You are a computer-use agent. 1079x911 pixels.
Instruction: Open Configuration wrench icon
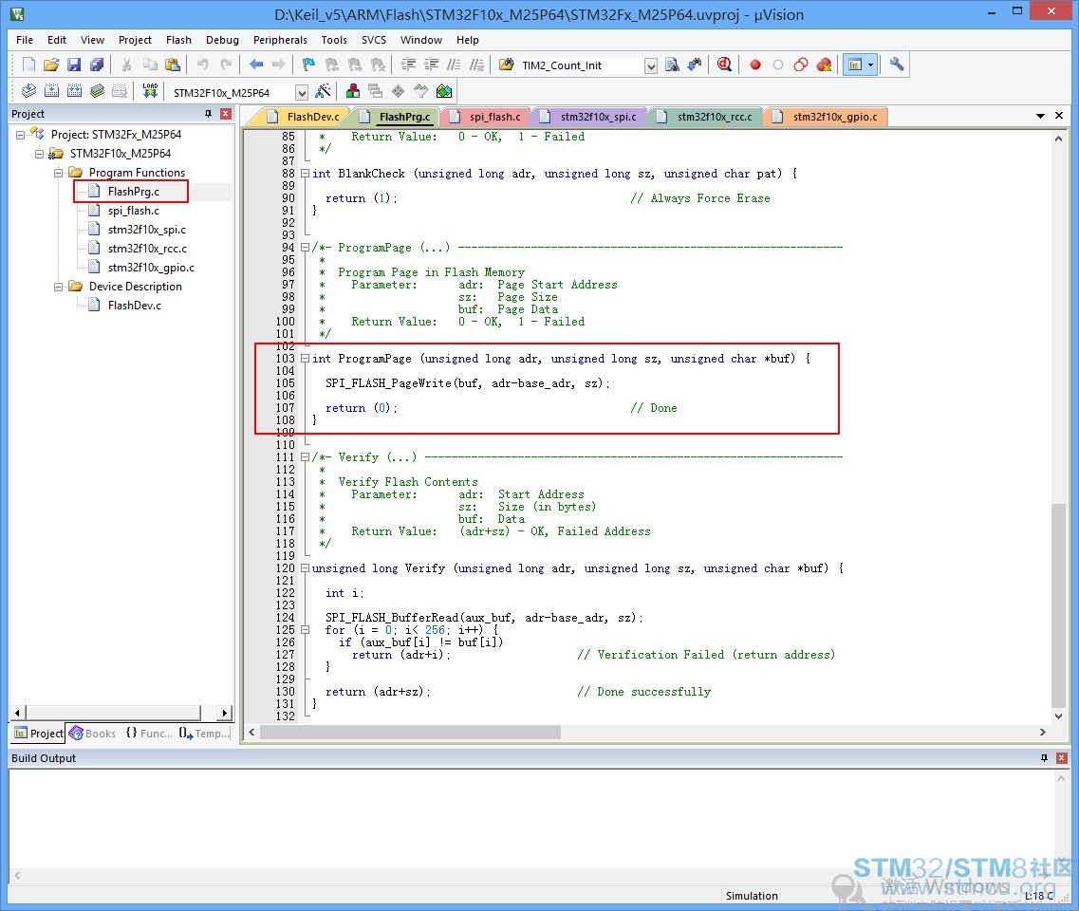(897, 64)
